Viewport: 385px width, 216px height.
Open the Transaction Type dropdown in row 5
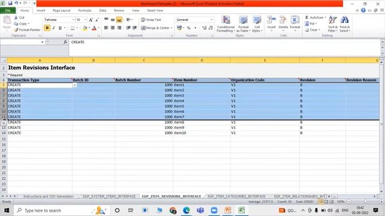click(x=75, y=85)
